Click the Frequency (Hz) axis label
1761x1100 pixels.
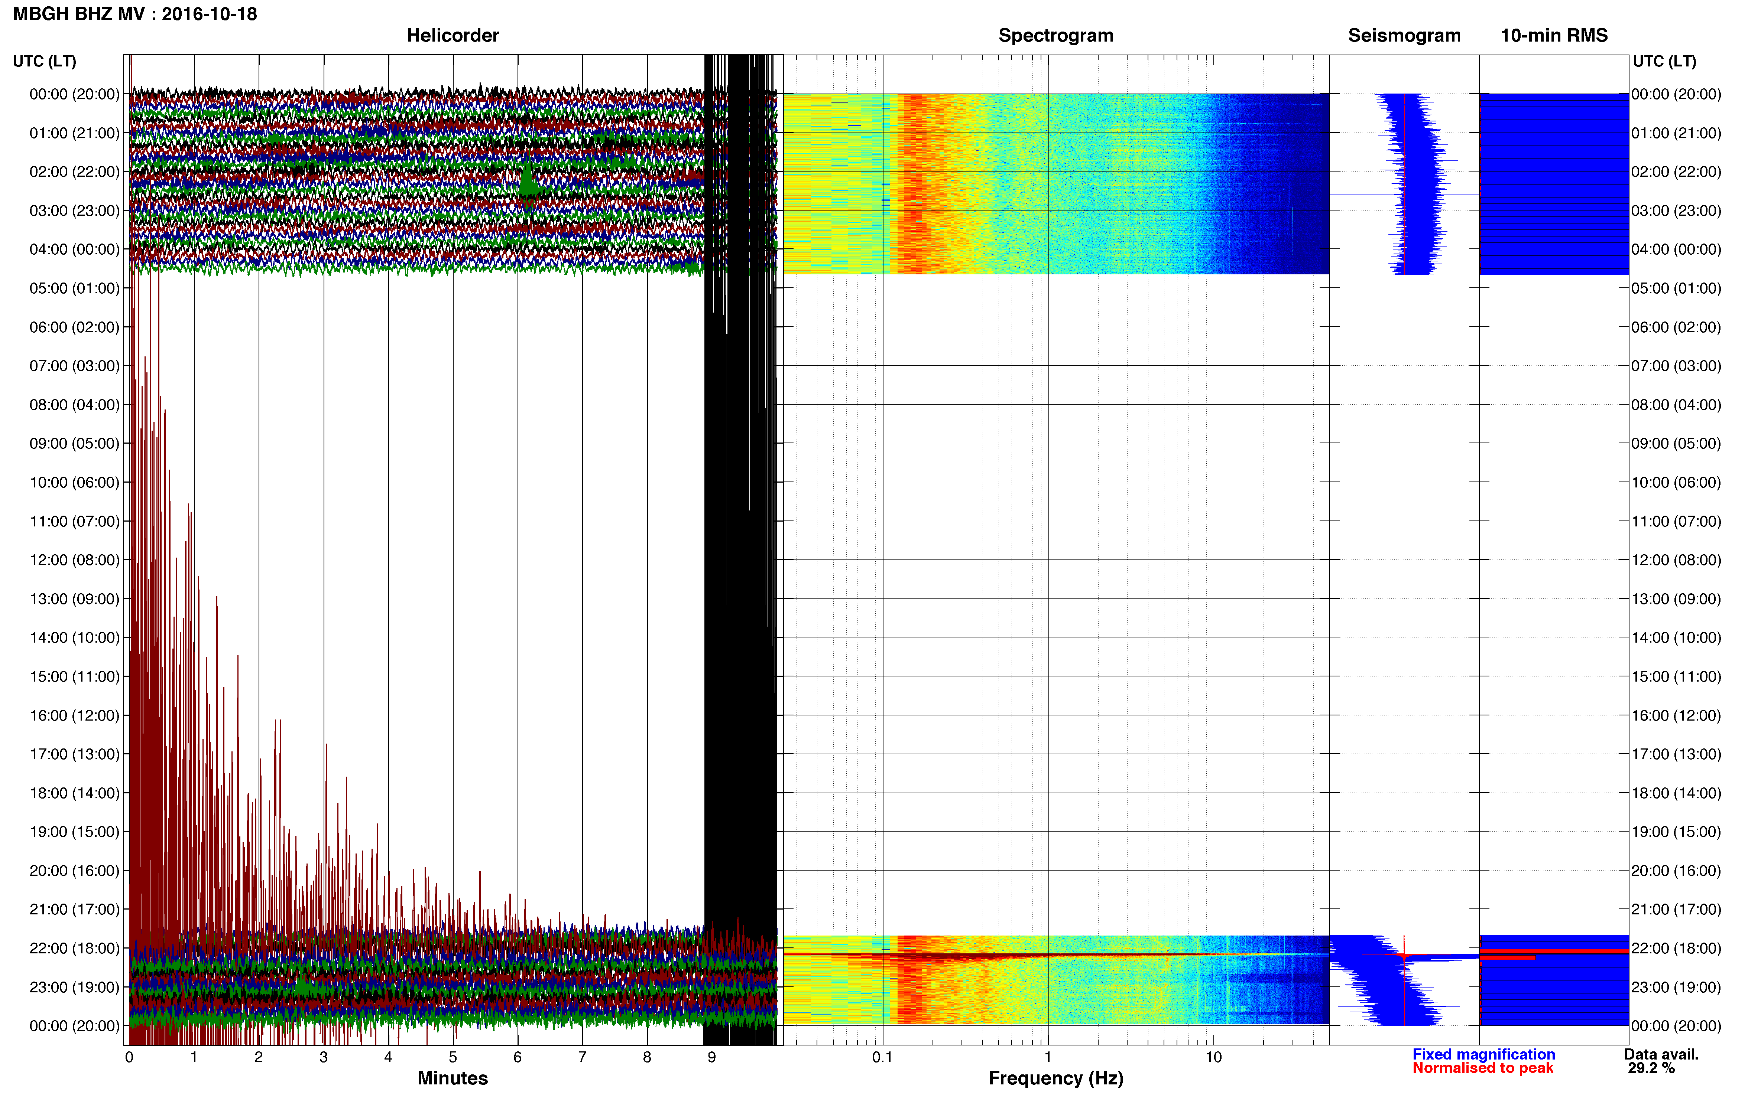pos(1055,1078)
